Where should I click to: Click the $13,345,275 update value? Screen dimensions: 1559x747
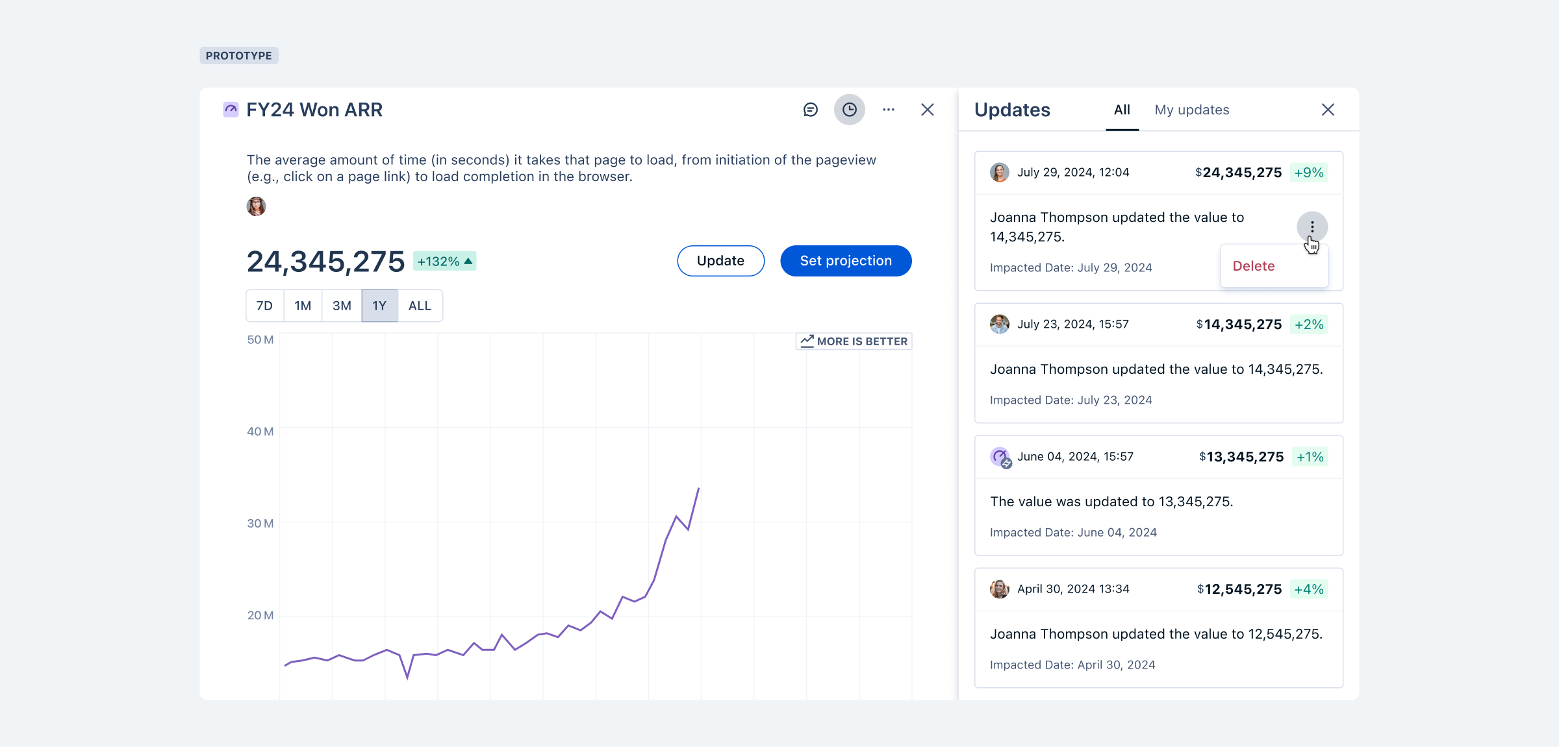(1241, 457)
